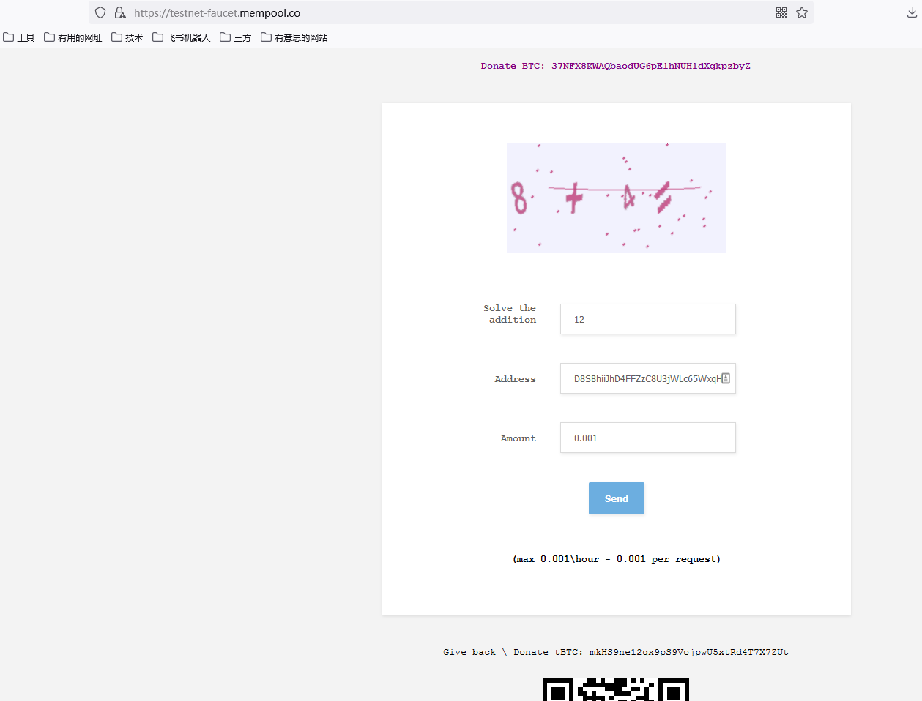Open the 工具 bookmark folder
922x701 pixels.
pyautogui.click(x=19, y=37)
